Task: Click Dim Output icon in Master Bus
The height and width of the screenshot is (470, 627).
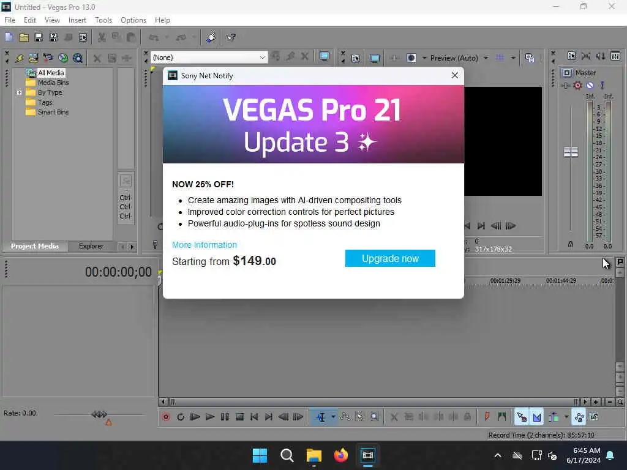Action: 600,56
